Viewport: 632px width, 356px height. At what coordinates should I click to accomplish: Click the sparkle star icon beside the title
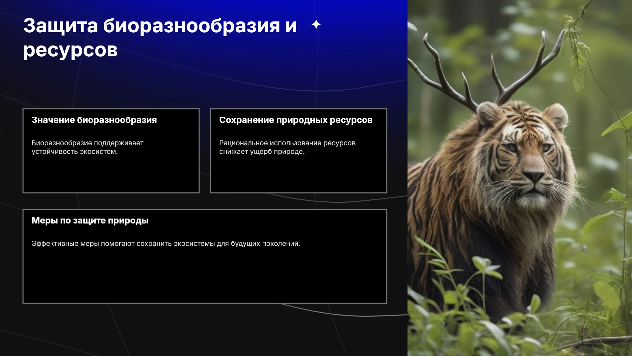click(x=316, y=24)
